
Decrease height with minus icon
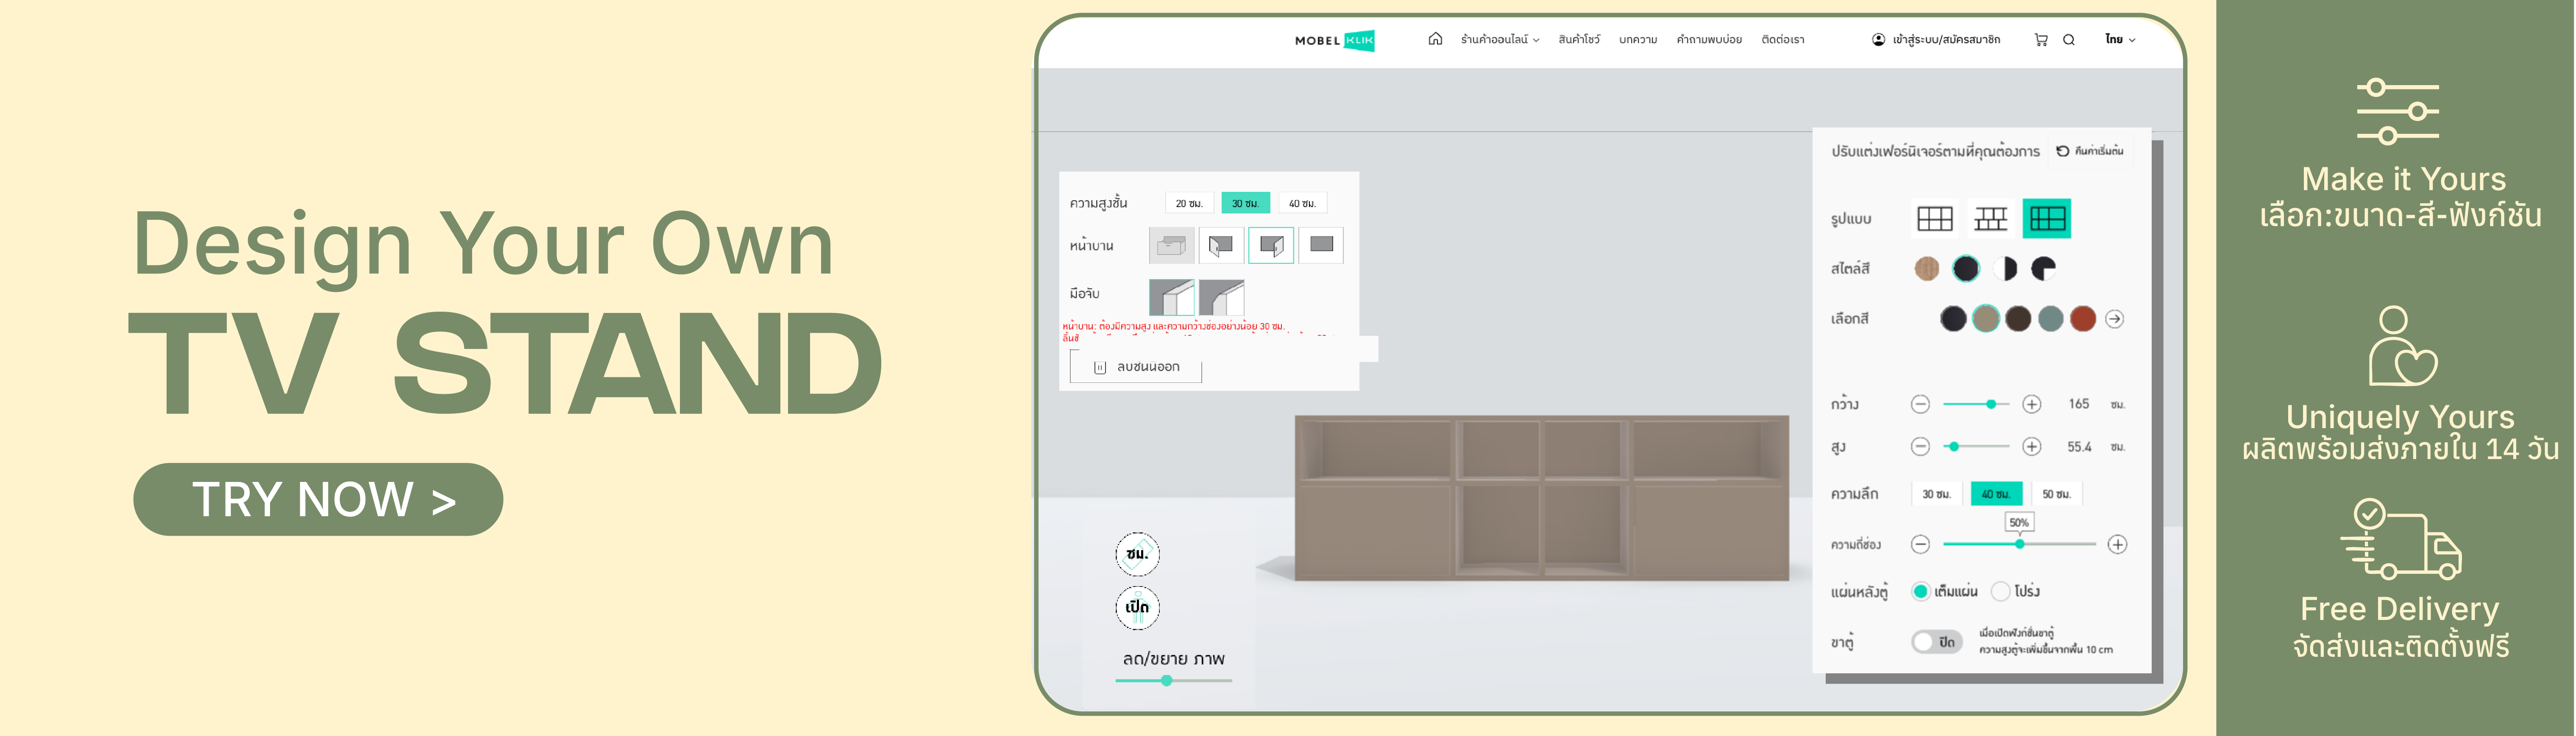tap(1920, 446)
